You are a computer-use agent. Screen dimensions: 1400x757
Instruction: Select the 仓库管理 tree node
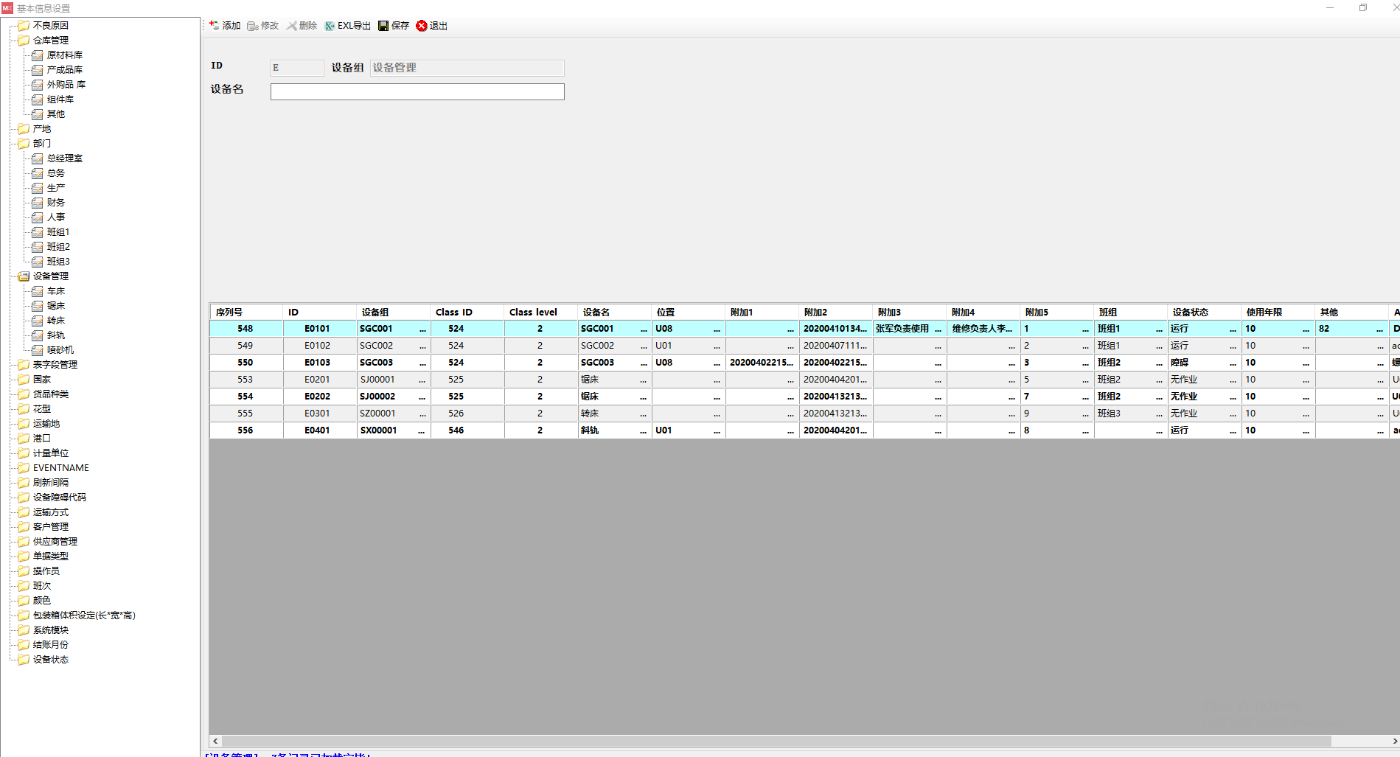point(51,41)
